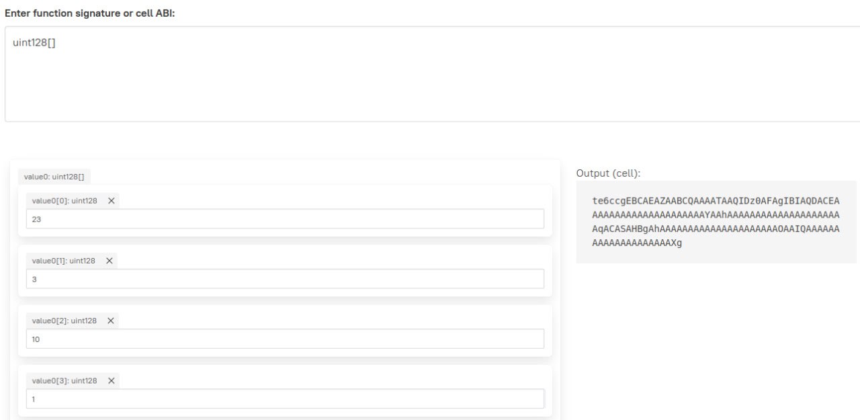The width and height of the screenshot is (860, 420).
Task: Click the value0[3] input containing 1
Action: 285,399
